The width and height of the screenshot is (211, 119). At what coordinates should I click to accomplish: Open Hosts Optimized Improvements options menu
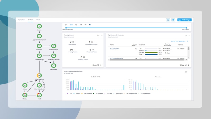click(189, 72)
